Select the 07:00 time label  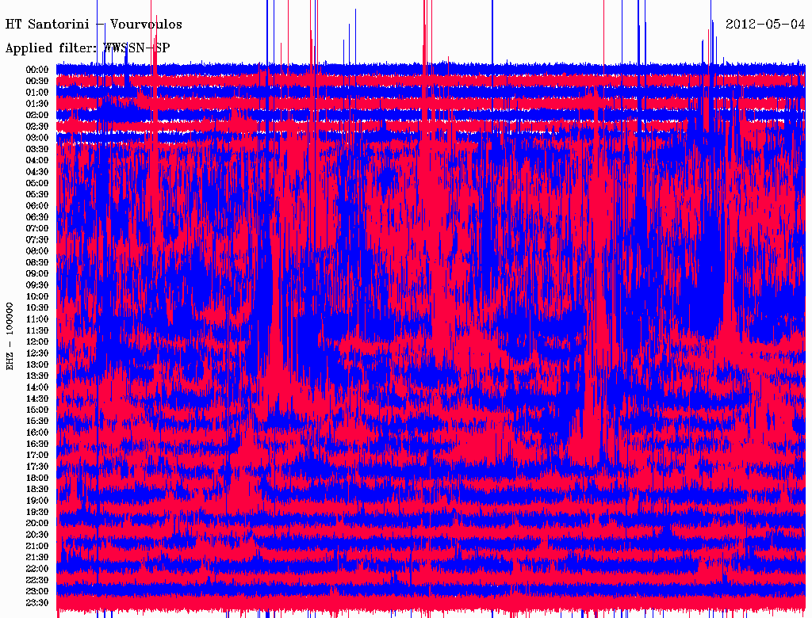pyautogui.click(x=37, y=229)
